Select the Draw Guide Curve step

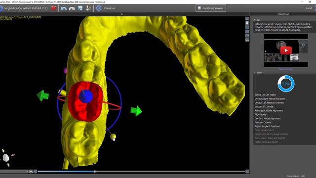tap(264, 130)
